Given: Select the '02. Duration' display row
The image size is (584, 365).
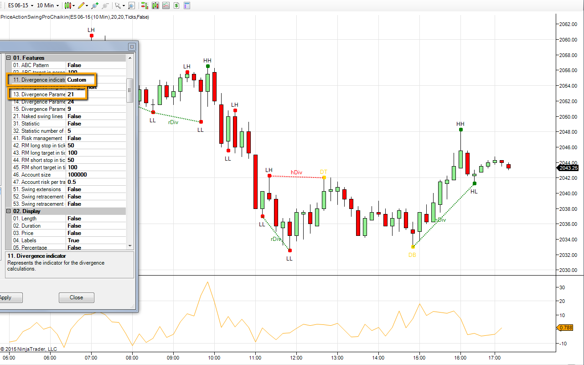Looking at the screenshot, I should point(68,226).
